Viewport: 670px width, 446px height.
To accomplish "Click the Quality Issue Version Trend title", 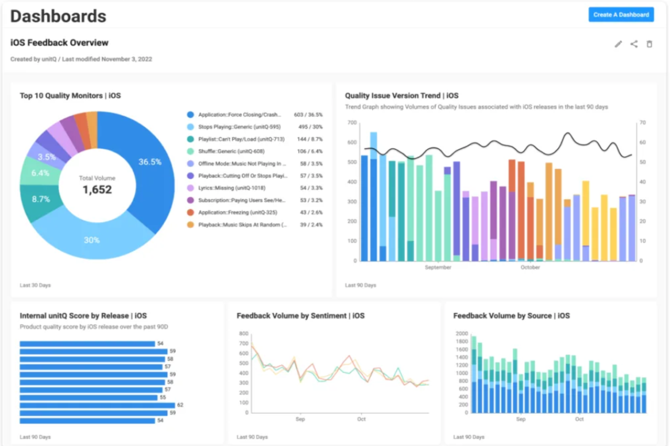I will click(x=402, y=95).
